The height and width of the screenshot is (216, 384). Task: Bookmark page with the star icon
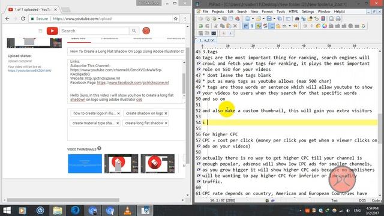point(176,19)
